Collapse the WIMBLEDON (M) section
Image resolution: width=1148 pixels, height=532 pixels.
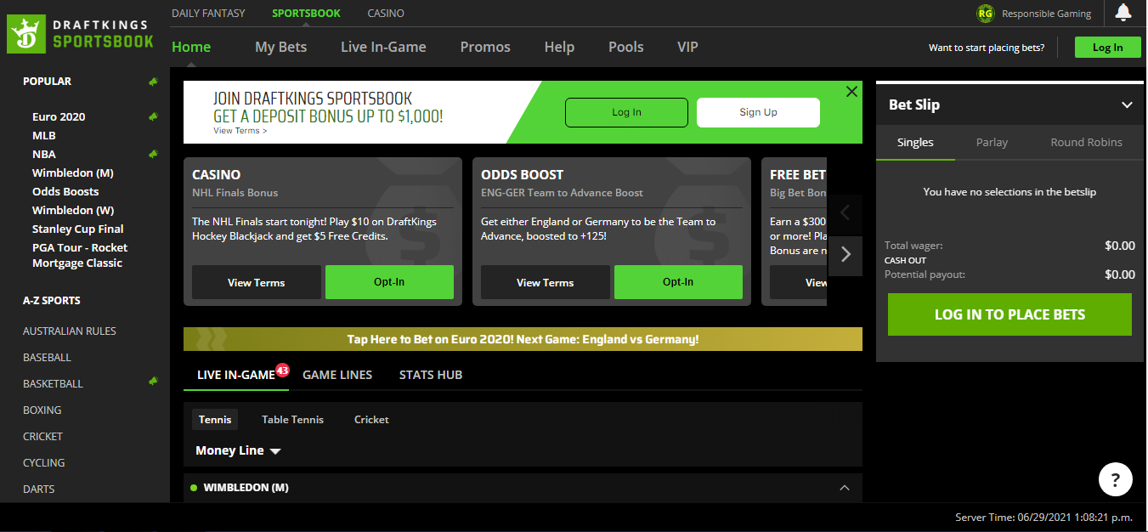(x=845, y=488)
